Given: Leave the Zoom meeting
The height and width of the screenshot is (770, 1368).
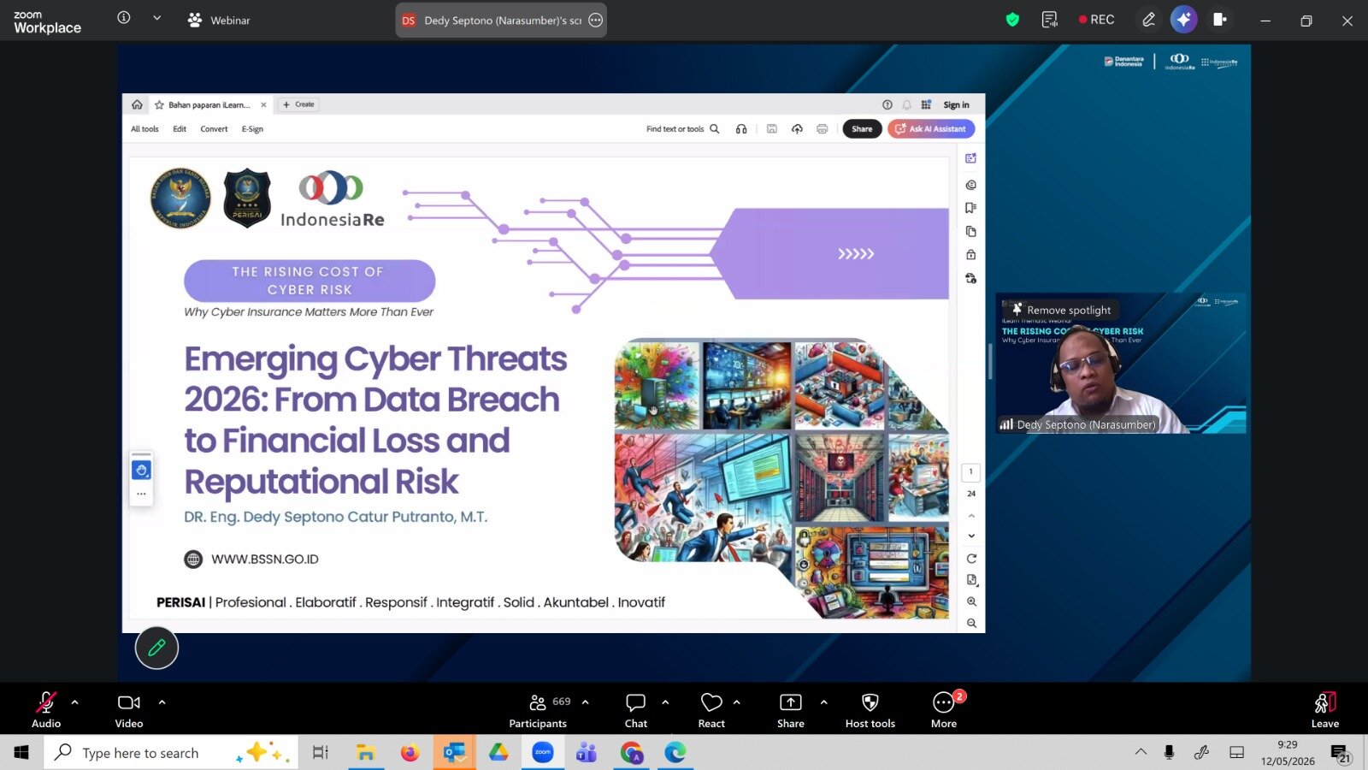Looking at the screenshot, I should tap(1325, 710).
